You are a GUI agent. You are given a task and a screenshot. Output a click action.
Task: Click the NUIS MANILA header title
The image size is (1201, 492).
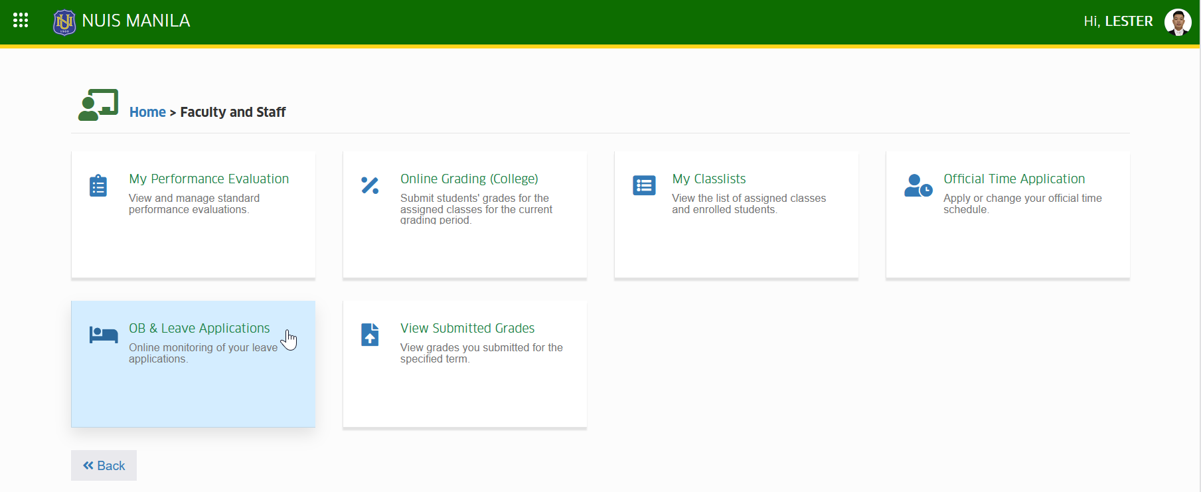pos(136,21)
